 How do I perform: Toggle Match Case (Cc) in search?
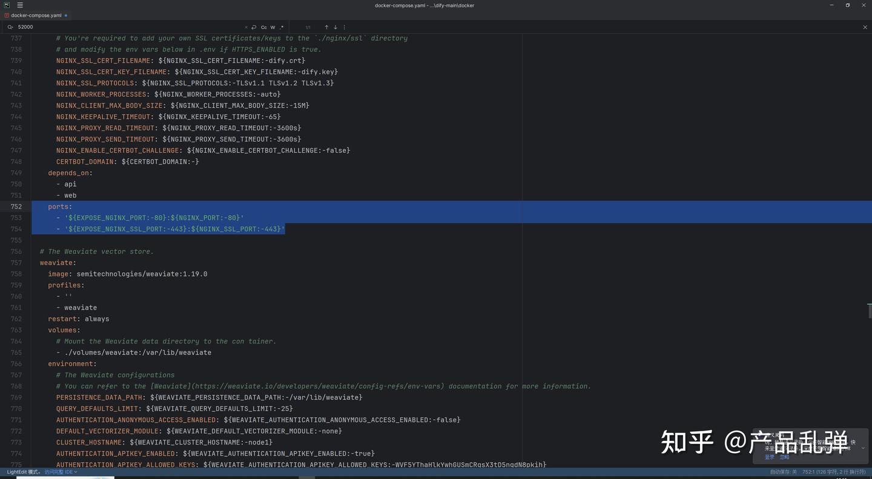(x=264, y=27)
